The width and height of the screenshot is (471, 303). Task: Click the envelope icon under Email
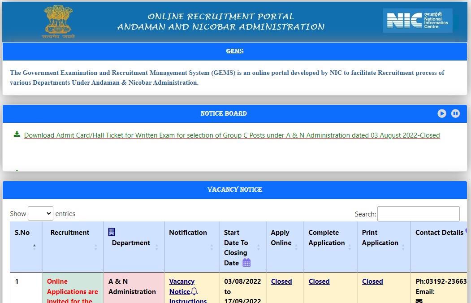click(419, 301)
